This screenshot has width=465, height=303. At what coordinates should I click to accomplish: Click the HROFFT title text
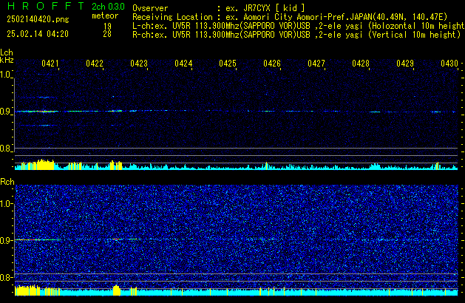[x=46, y=6]
